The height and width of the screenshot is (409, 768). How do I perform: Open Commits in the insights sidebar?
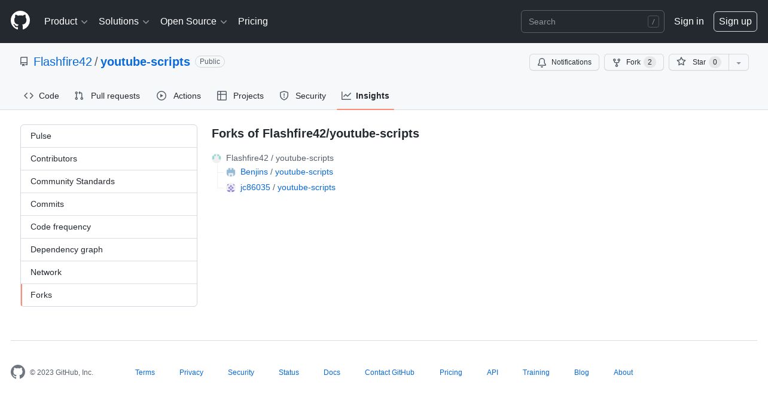pos(109,204)
